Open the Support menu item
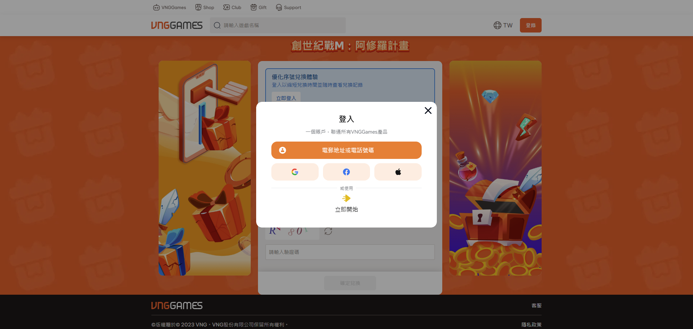The width and height of the screenshot is (693, 329). coord(288,7)
